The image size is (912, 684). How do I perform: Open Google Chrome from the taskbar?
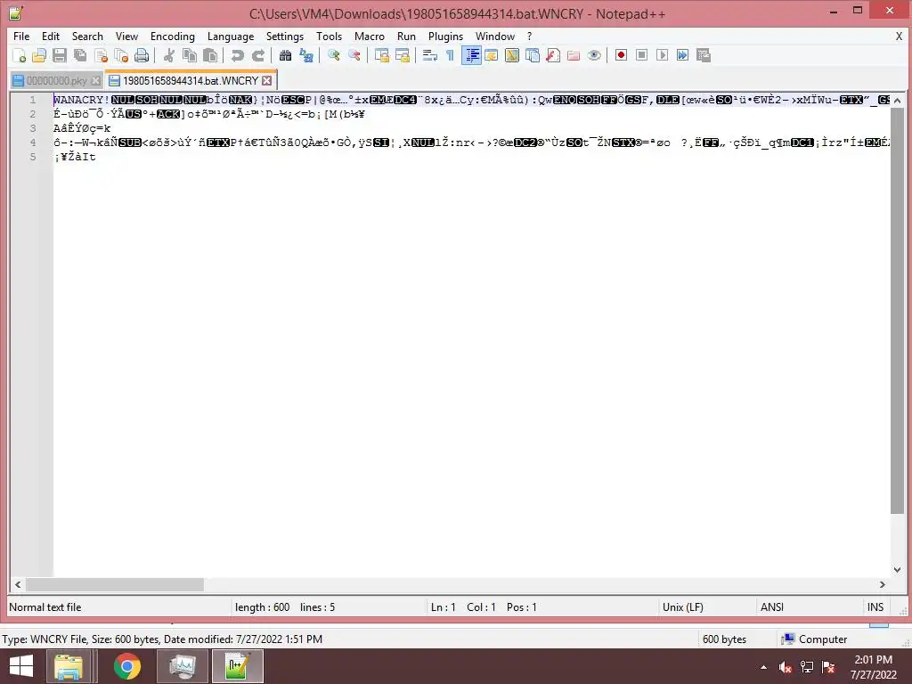point(126,666)
